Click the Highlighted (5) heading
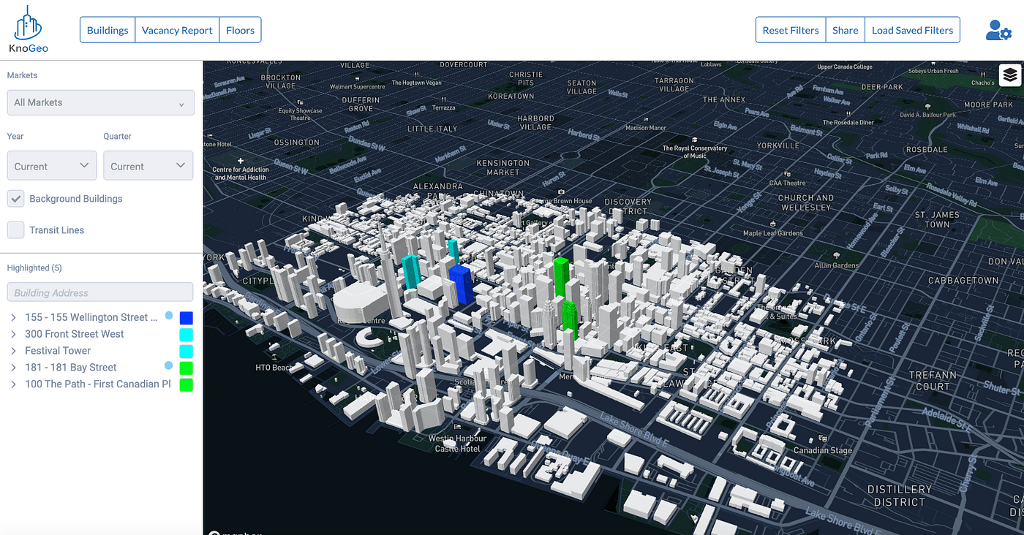The width and height of the screenshot is (1024, 535). tap(34, 268)
